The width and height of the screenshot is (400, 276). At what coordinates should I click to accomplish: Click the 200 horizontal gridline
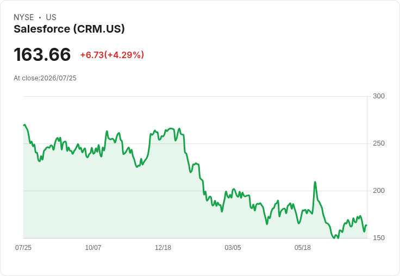tap(195, 191)
